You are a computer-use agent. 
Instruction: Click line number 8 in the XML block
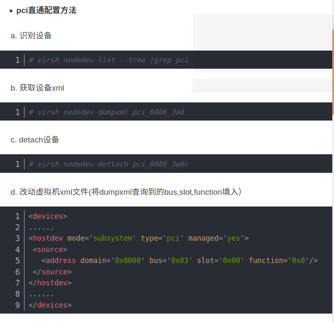[17, 294]
